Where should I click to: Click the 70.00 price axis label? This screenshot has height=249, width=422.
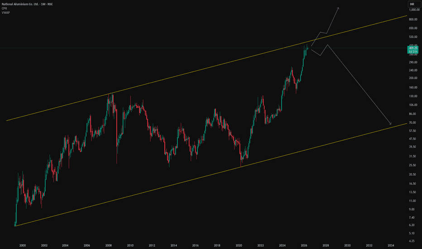412,123
